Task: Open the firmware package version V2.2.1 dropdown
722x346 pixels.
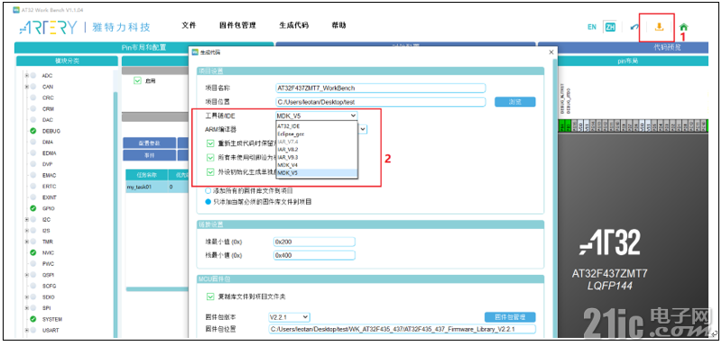Action: 289,317
